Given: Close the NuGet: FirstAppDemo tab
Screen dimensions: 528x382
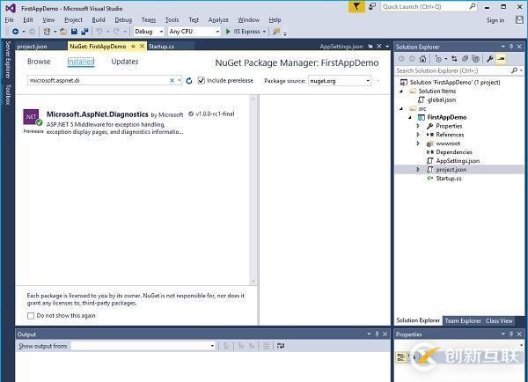Looking at the screenshot, I should click(142, 46).
